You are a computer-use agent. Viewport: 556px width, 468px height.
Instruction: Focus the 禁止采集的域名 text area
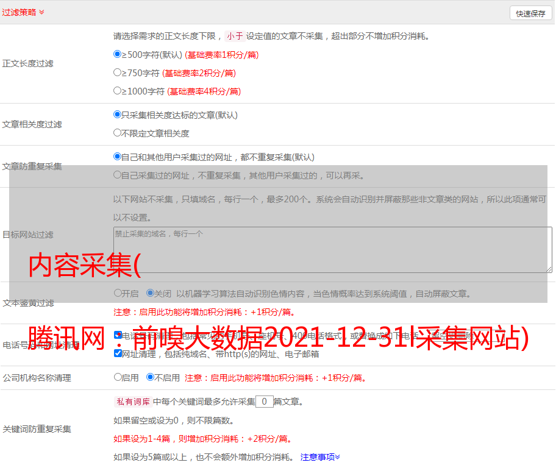(333, 250)
